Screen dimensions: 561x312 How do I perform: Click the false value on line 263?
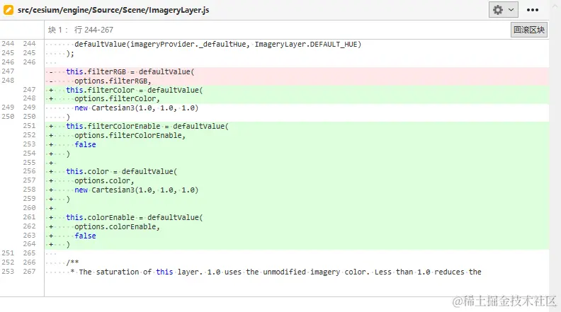point(85,236)
